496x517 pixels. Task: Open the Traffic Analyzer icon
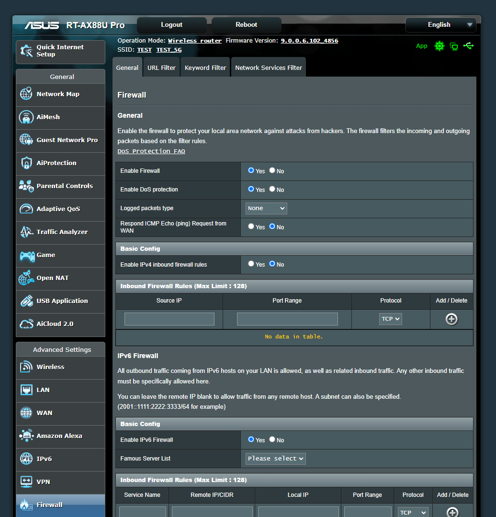(26, 232)
